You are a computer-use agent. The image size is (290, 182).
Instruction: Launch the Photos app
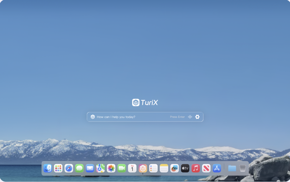coord(111,168)
